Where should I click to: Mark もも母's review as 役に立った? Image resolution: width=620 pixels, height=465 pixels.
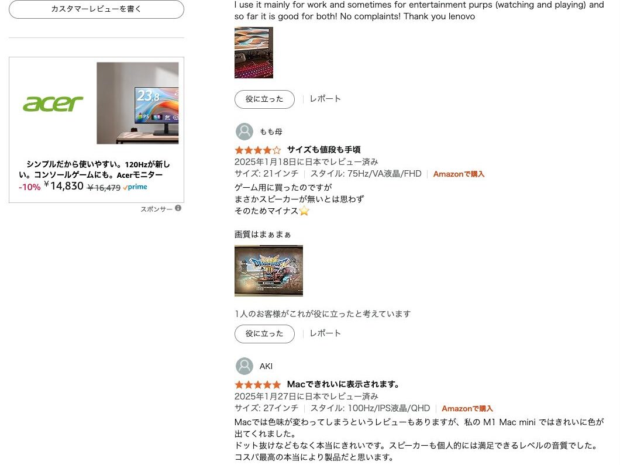264,334
